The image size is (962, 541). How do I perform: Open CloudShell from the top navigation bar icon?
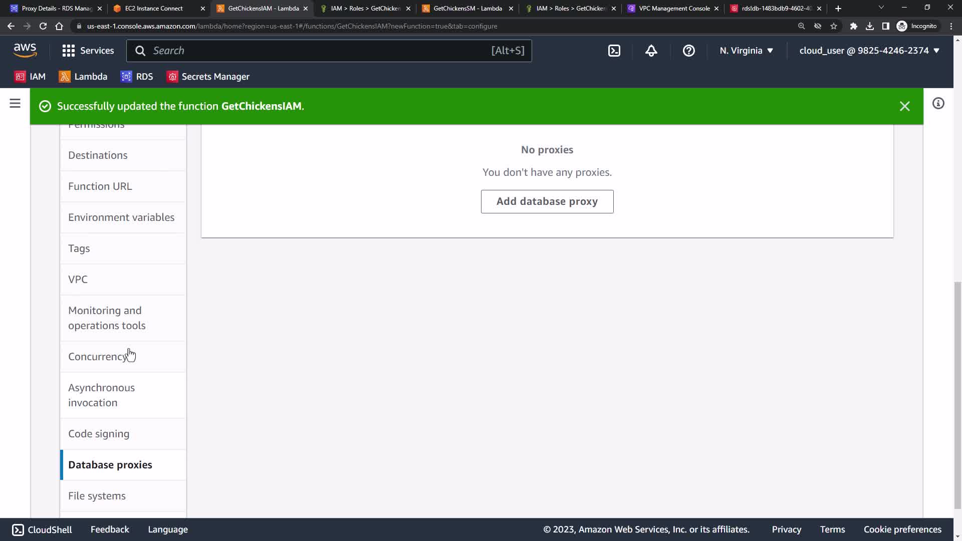point(614,51)
